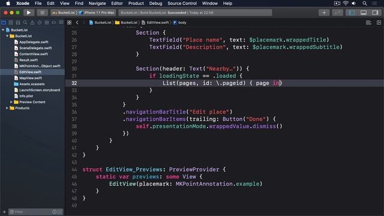Click the volume icon in menu bar
The height and width of the screenshot is (216, 384).
[354, 4]
